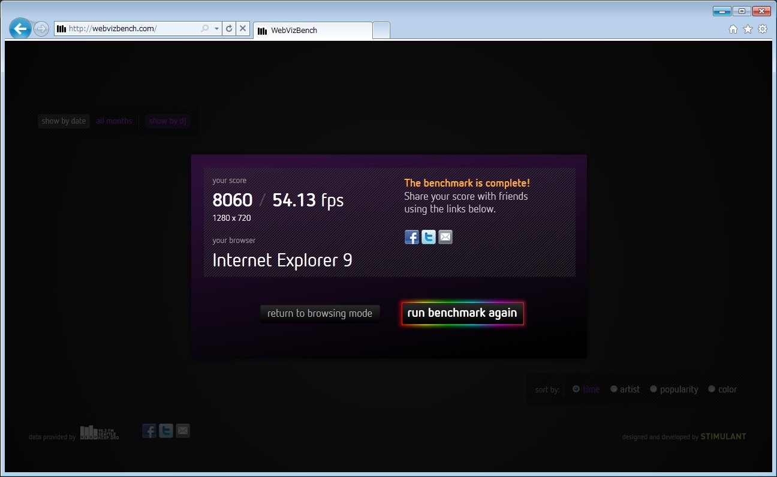Click the 'your score' label
Image resolution: width=777 pixels, height=477 pixels.
point(229,181)
